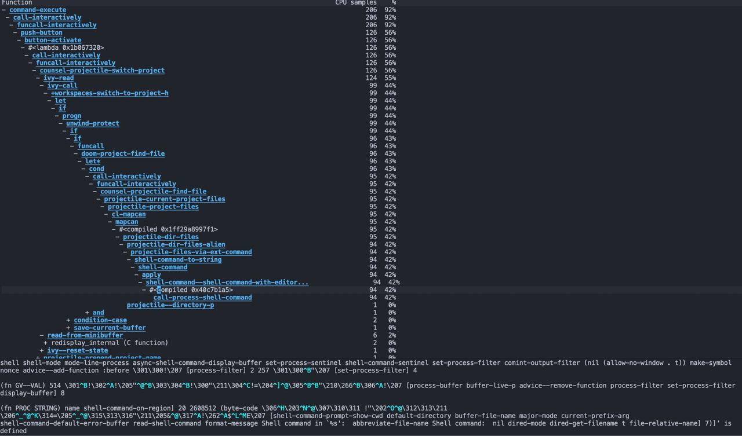Follow projectile-files-via-ext-command link
Image resolution: width=742 pixels, height=436 pixels.
click(x=191, y=252)
